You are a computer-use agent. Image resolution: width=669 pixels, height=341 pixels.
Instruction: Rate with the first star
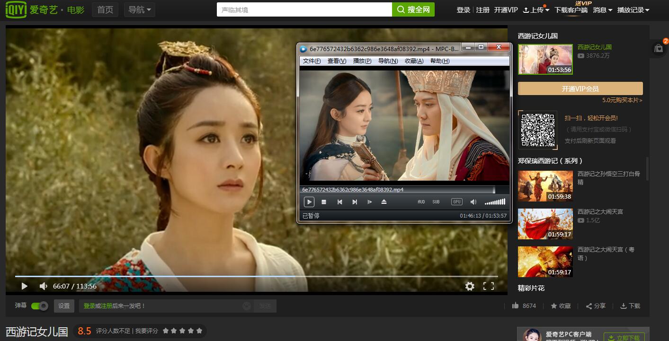(166, 331)
